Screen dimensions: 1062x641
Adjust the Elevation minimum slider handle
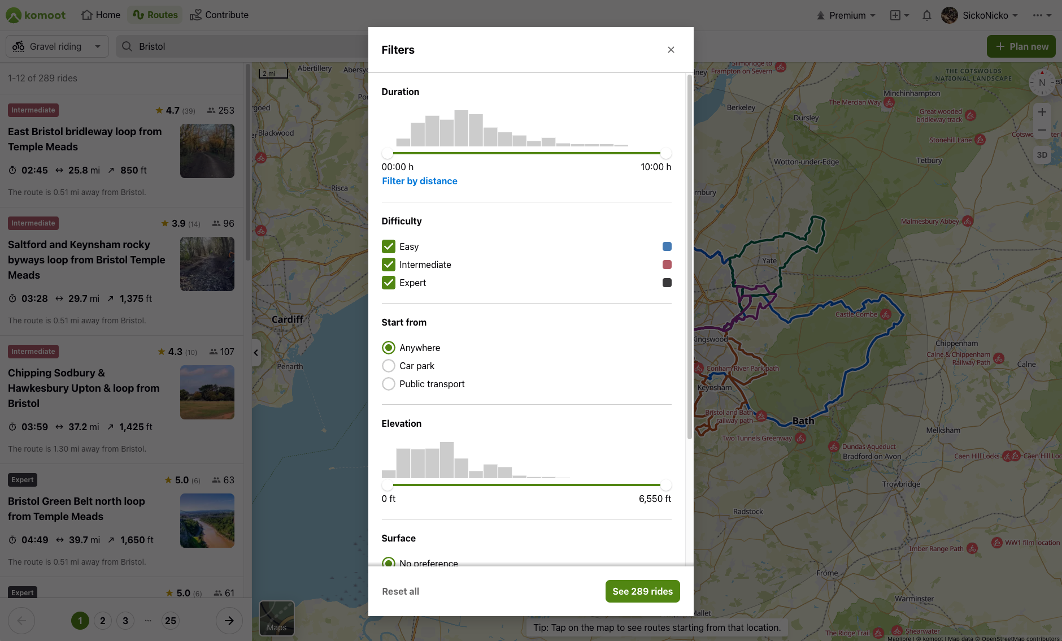pyautogui.click(x=388, y=485)
